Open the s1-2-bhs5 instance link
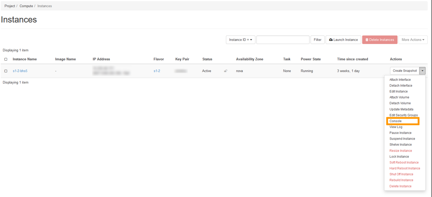The width and height of the screenshot is (432, 197). tap(20, 71)
